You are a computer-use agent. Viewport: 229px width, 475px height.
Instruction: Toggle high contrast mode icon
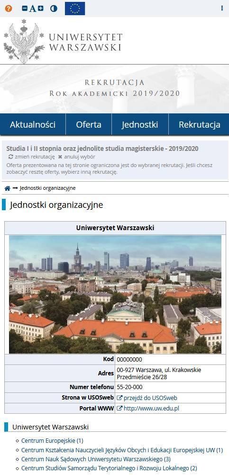point(54,9)
